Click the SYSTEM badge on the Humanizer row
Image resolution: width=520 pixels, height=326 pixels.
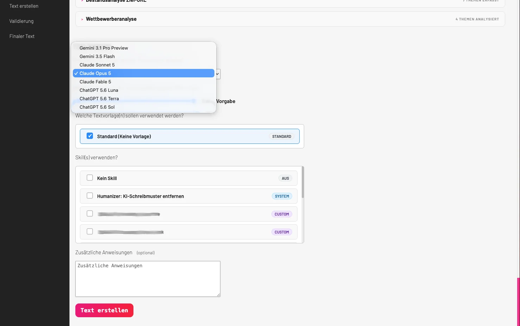[282, 196]
